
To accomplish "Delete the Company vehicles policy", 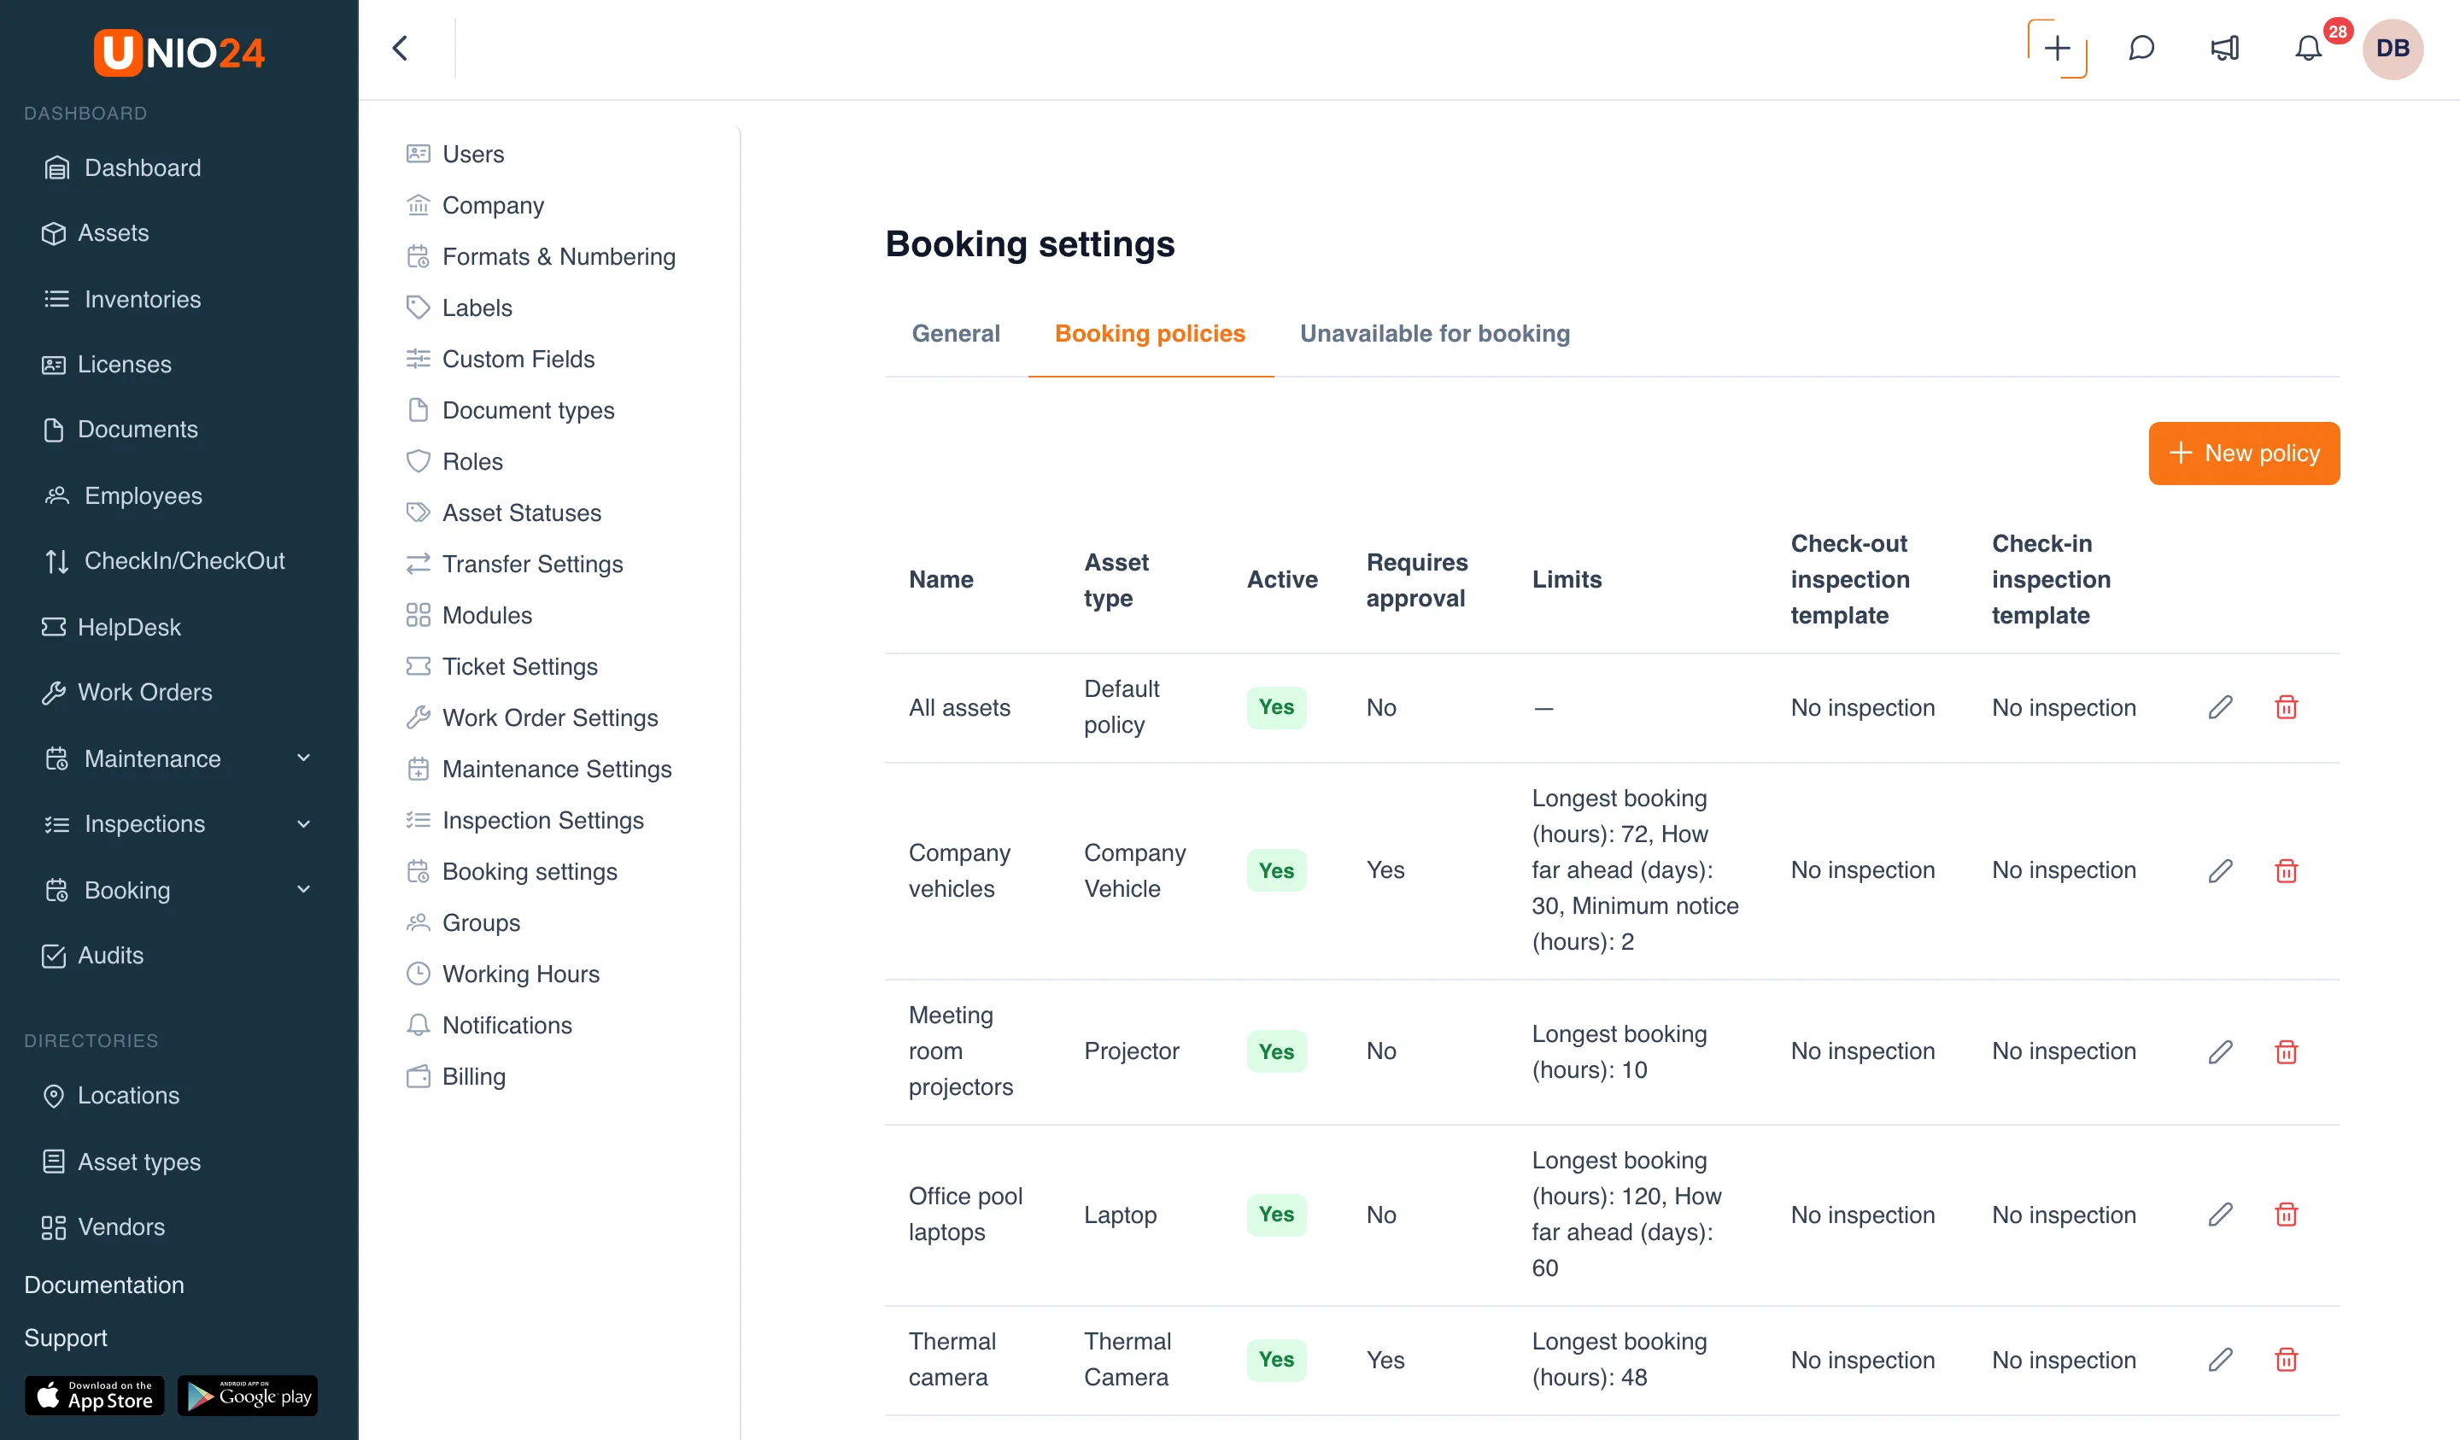I will click(2287, 869).
